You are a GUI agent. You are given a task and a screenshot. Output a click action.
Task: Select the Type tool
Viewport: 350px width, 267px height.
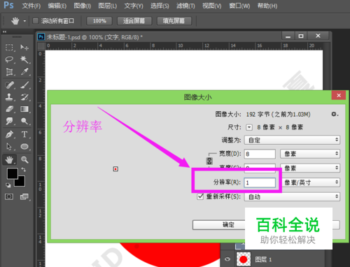tap(24, 134)
